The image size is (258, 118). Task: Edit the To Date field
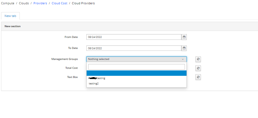(x=134, y=48)
